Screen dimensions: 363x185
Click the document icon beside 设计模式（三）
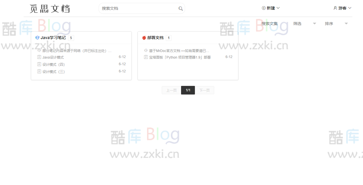click(x=39, y=71)
